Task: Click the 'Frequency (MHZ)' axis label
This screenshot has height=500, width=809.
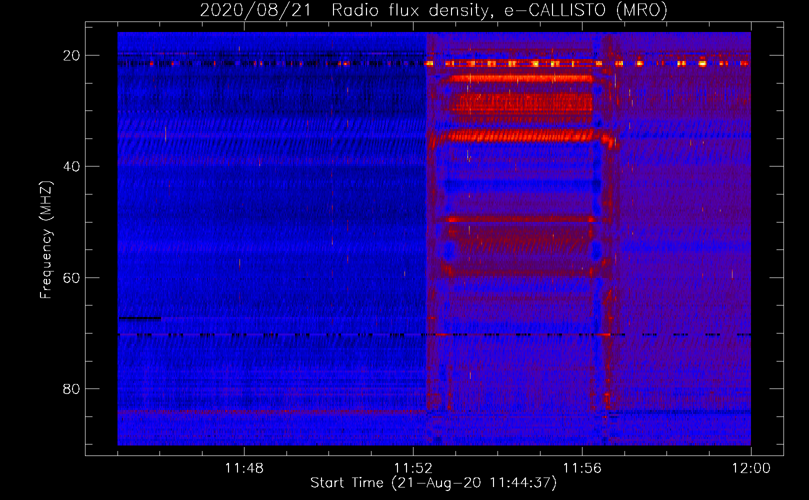Action: tap(46, 239)
